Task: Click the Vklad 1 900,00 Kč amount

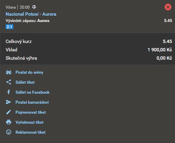Action: point(160,50)
